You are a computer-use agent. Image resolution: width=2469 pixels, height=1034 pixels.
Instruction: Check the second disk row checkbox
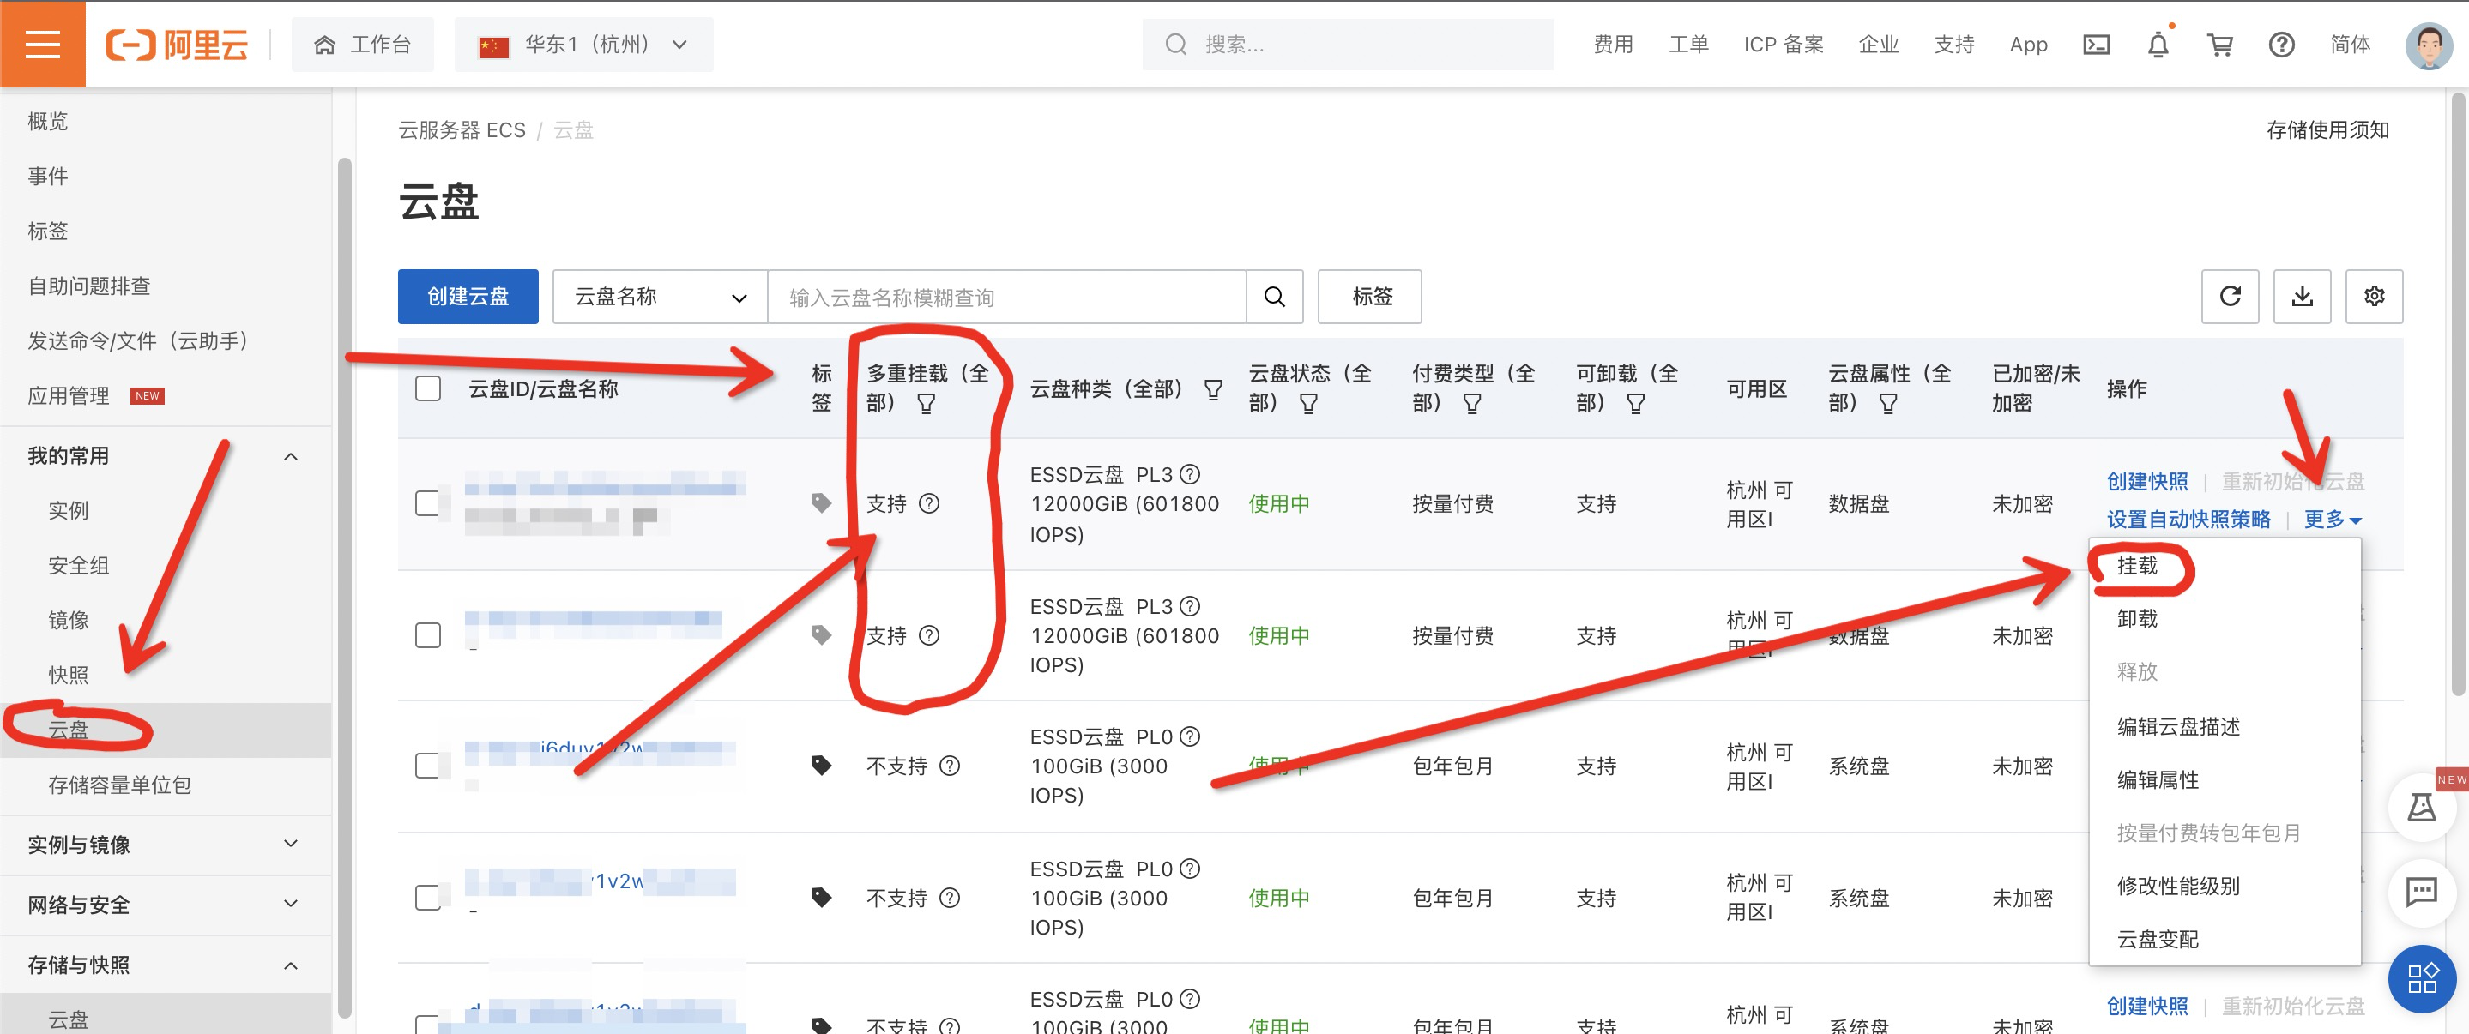[x=427, y=635]
